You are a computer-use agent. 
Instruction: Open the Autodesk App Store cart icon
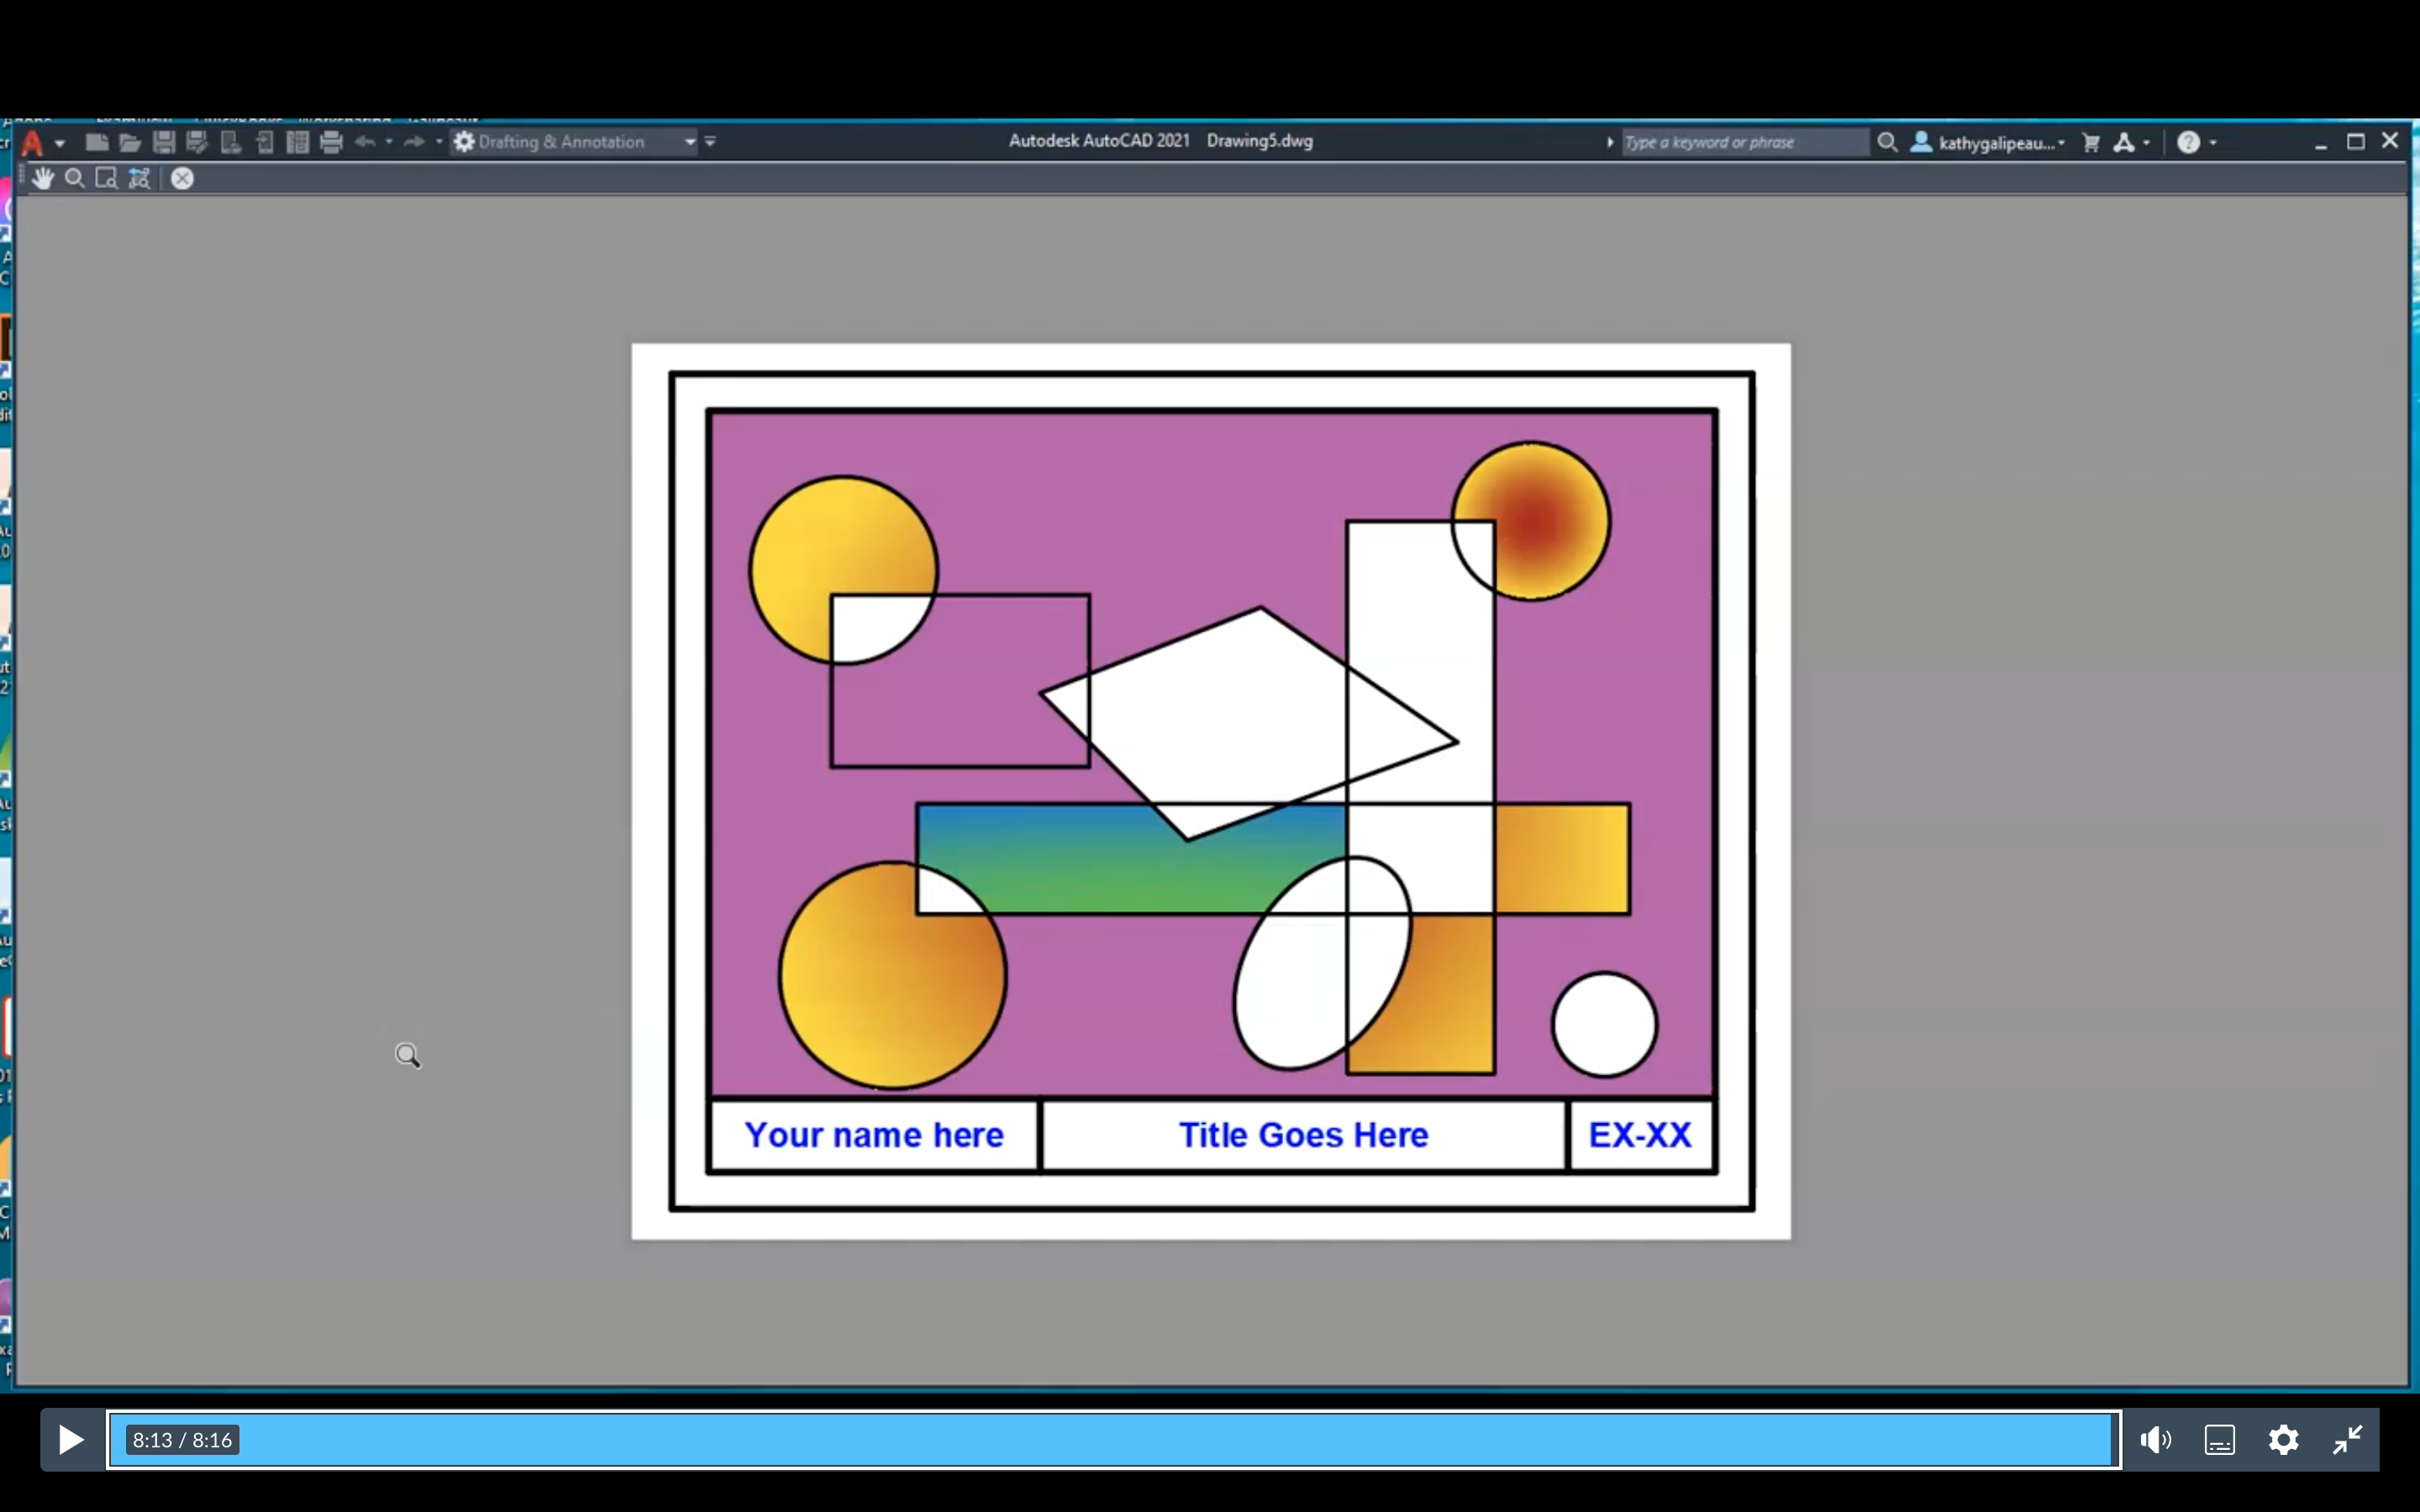pos(2091,142)
